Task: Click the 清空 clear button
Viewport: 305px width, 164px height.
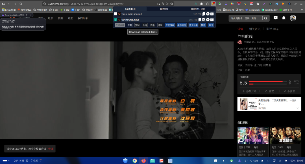Action: [x=160, y=25]
